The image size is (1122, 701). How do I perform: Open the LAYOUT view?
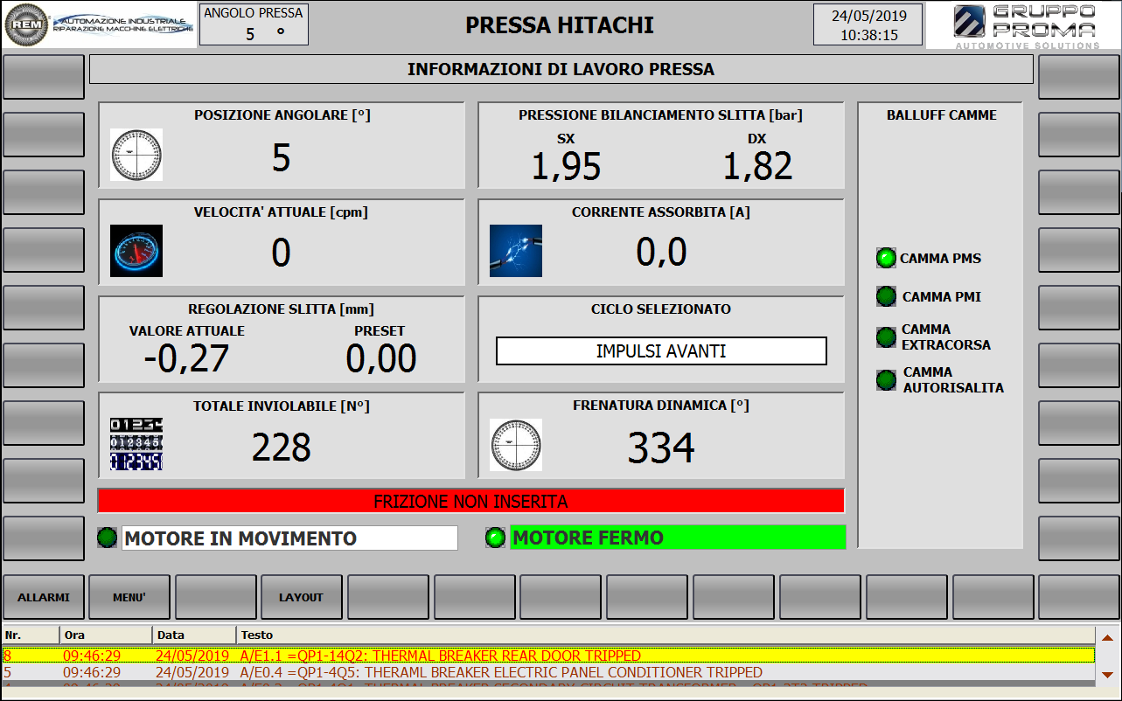pyautogui.click(x=301, y=597)
